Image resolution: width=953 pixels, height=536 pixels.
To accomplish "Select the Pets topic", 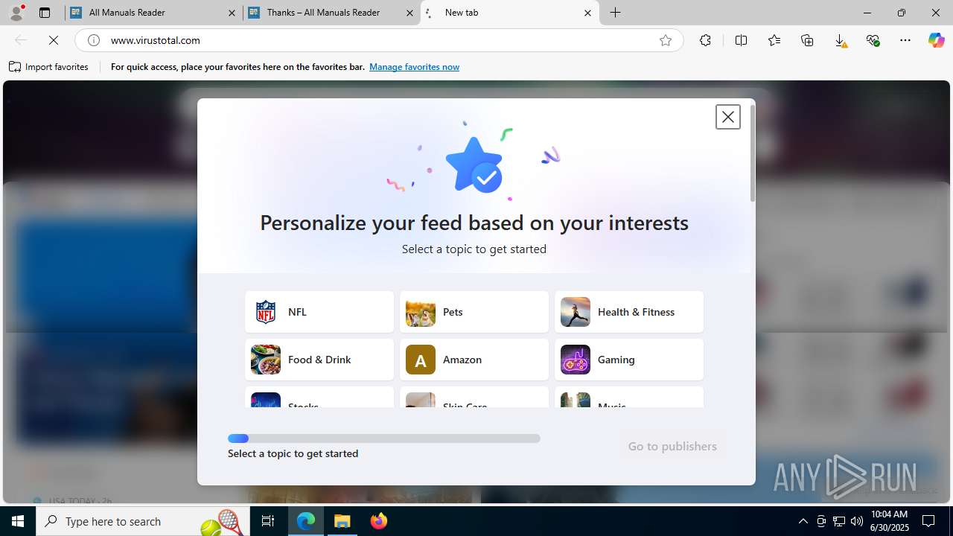I will 474,312.
